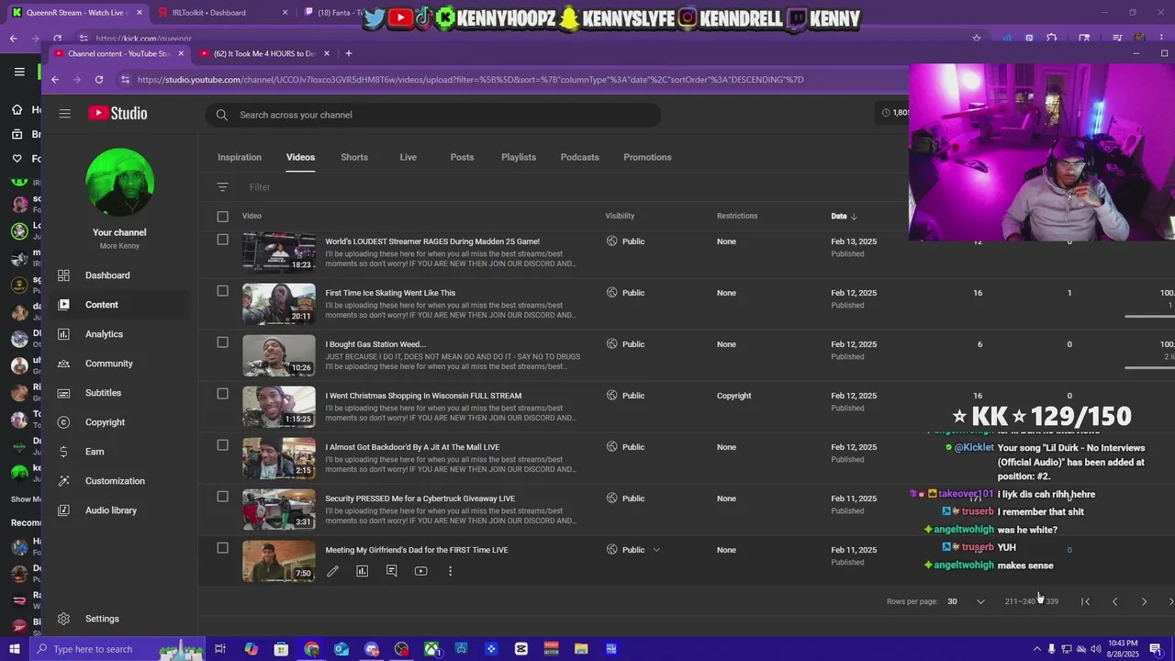1175x661 pixels.
Task: Sort the video list by Date column
Action: (x=844, y=217)
